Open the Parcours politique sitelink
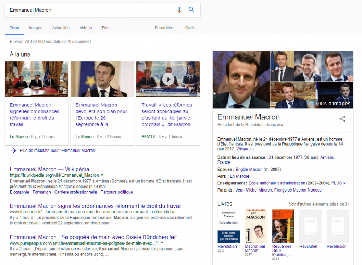The height and width of the screenshot is (265, 362). (117, 192)
